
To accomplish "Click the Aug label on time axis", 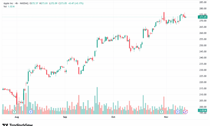I will click(x=17, y=117).
